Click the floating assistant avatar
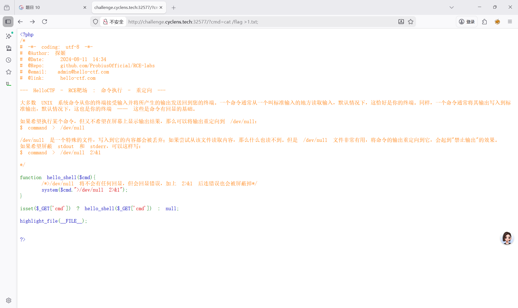 tap(507, 238)
